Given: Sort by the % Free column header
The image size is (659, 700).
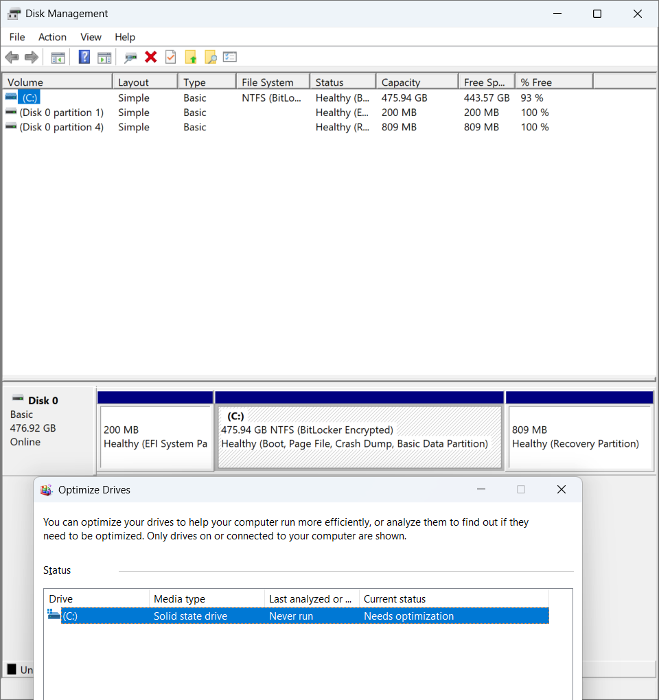Looking at the screenshot, I should [x=554, y=82].
